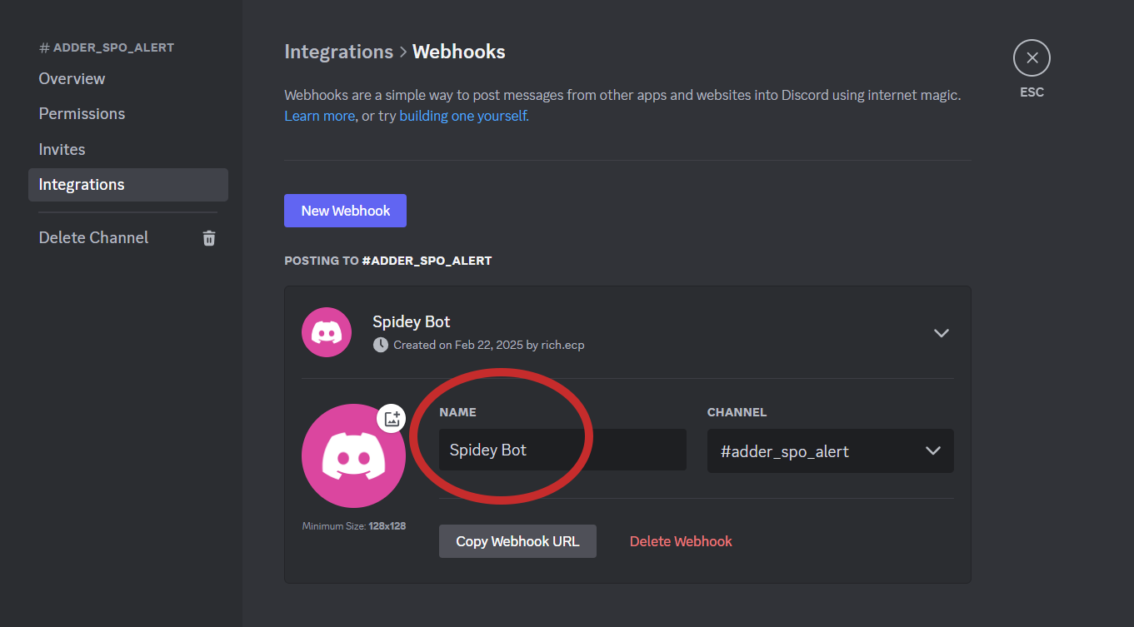Close settings using the ESC circle icon

click(x=1032, y=57)
